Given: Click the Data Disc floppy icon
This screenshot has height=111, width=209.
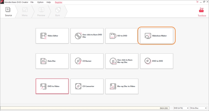Looking at the screenshot, I should click(43, 61).
